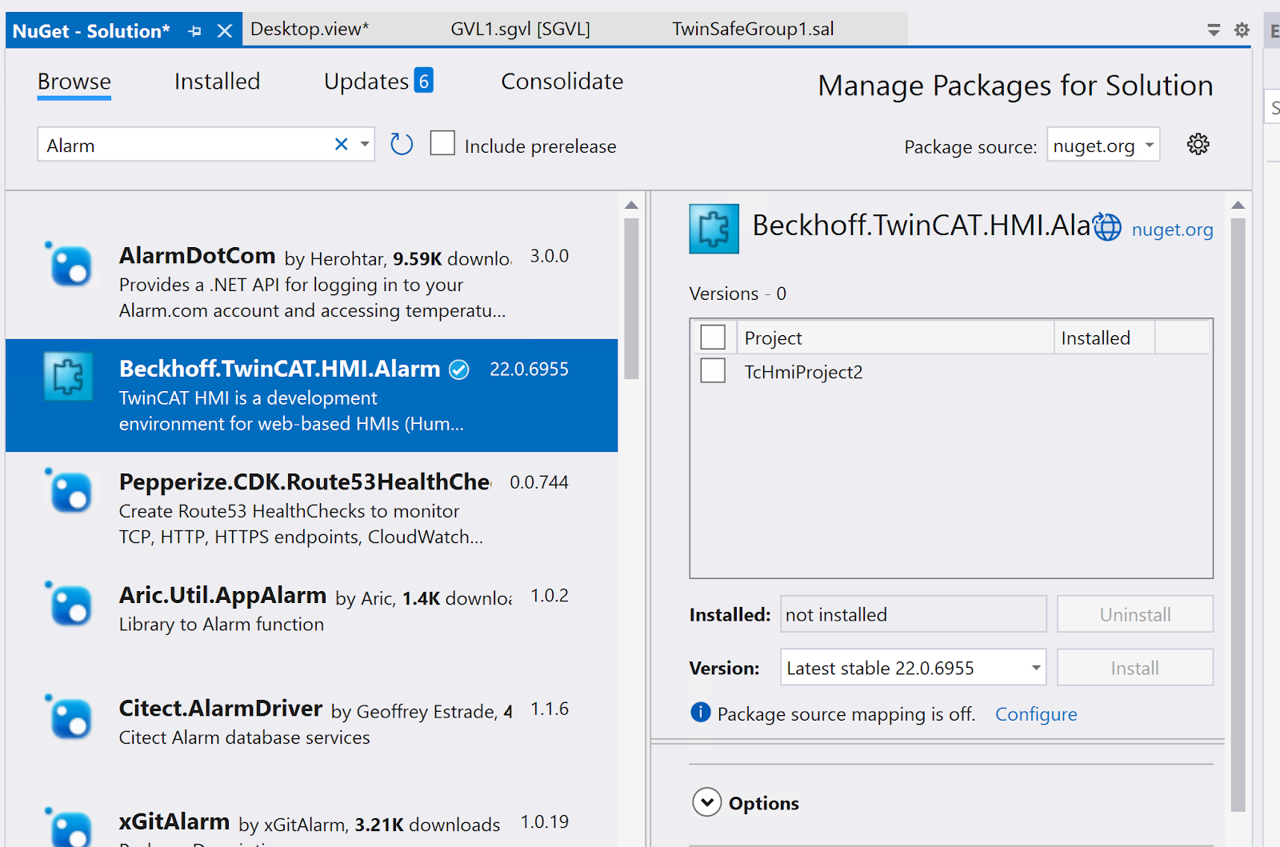Click the Install button

1134,667
